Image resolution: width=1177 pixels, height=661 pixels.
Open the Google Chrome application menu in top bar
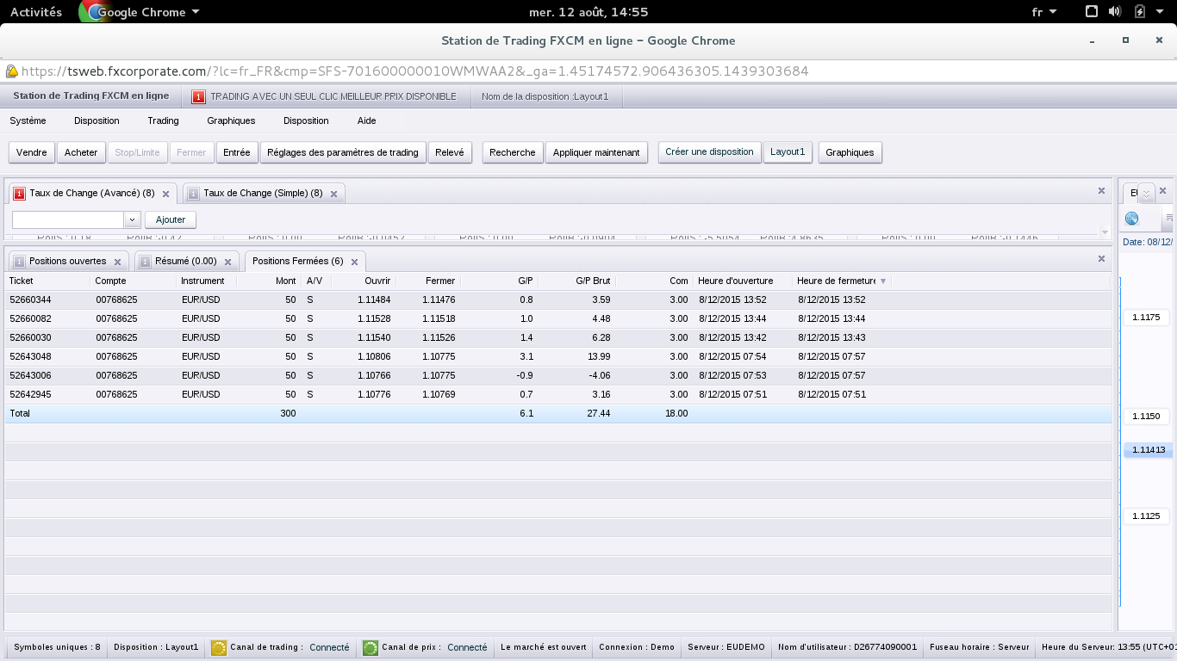tap(139, 12)
